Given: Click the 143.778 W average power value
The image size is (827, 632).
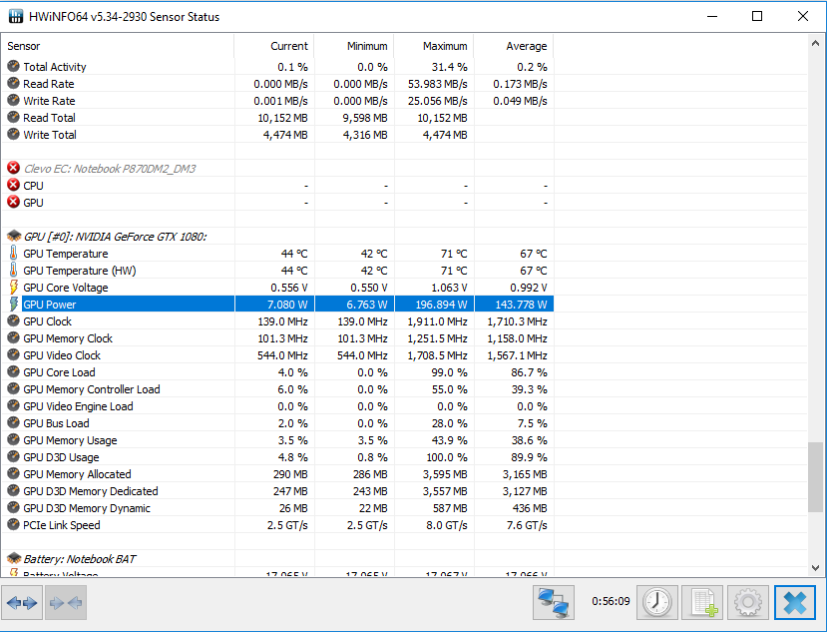Looking at the screenshot, I should click(521, 305).
